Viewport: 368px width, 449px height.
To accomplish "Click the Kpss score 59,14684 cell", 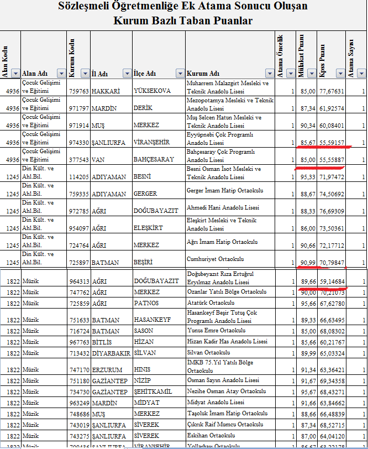I will [332, 281].
